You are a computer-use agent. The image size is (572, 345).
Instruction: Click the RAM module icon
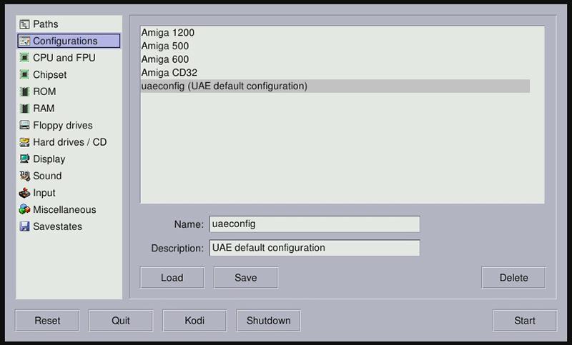point(24,108)
